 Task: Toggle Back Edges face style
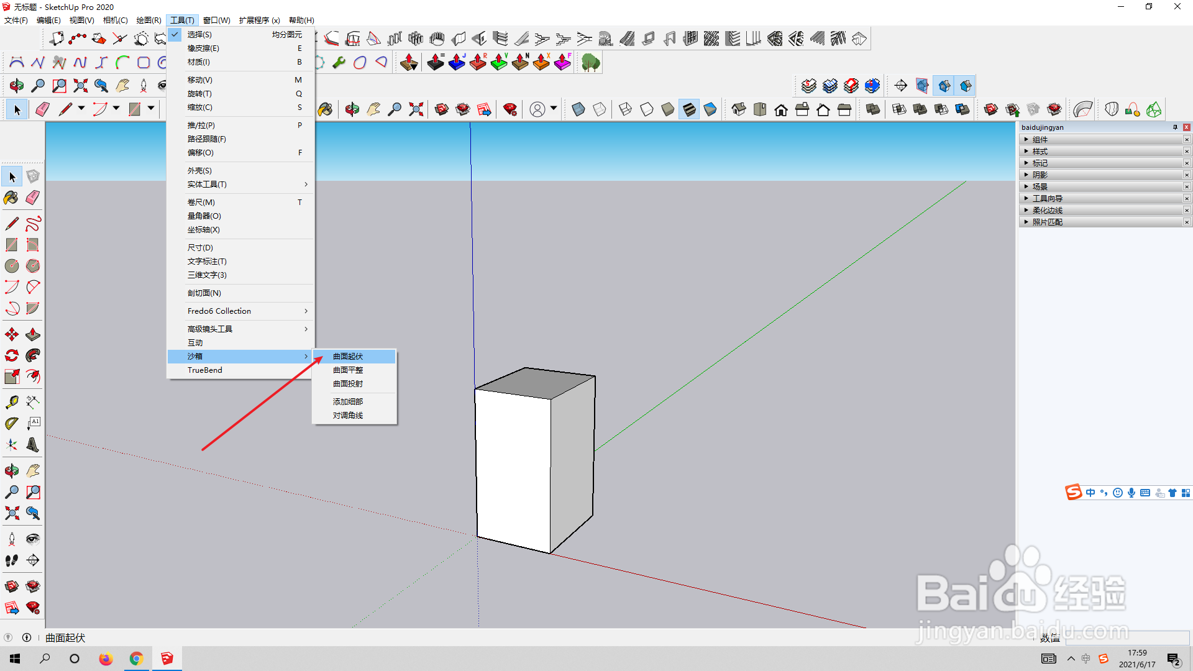[x=600, y=110]
